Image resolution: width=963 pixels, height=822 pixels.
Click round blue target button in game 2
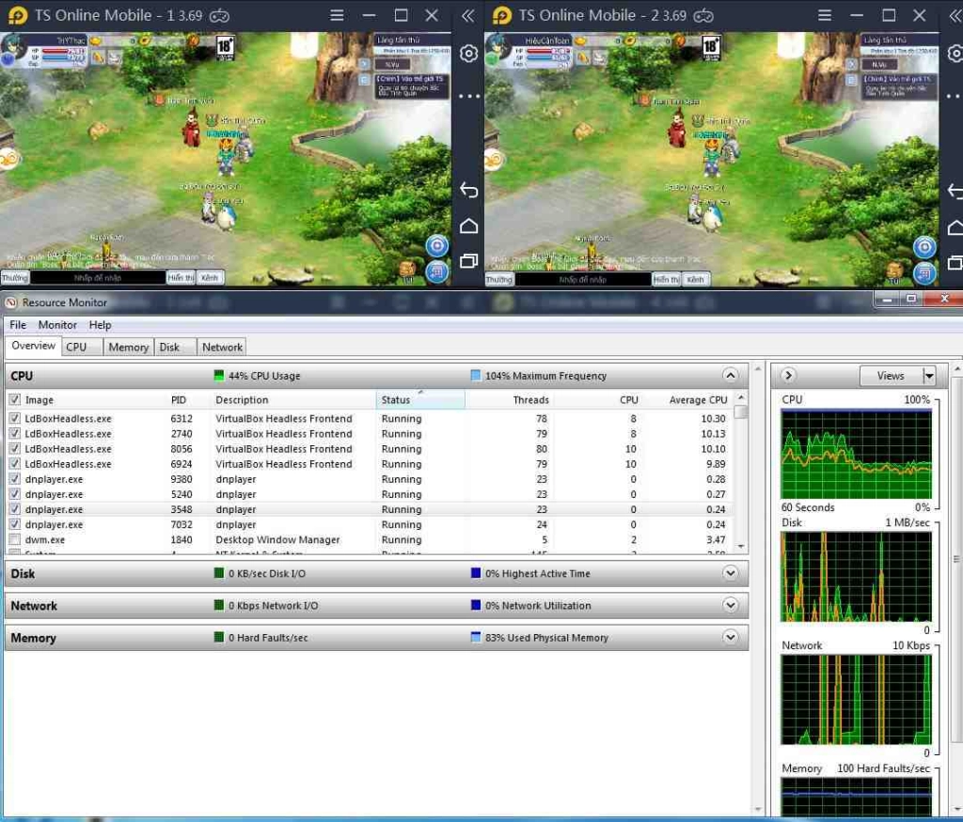tap(924, 247)
